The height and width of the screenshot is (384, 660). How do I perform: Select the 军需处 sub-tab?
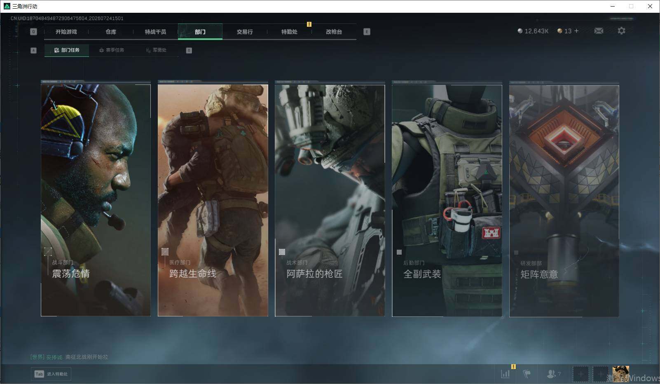(157, 50)
